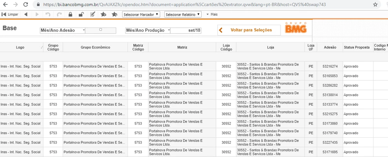Click the browser forward arrow

click(x=15, y=4)
